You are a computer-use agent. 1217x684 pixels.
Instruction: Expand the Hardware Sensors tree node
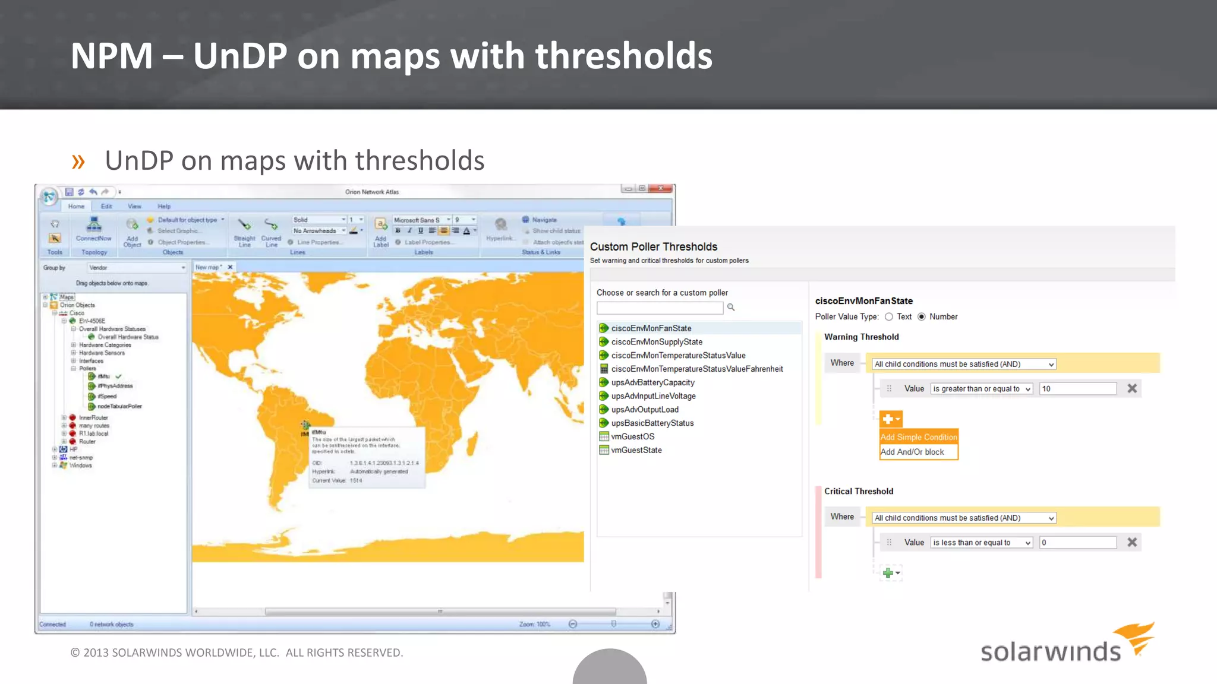pyautogui.click(x=74, y=353)
